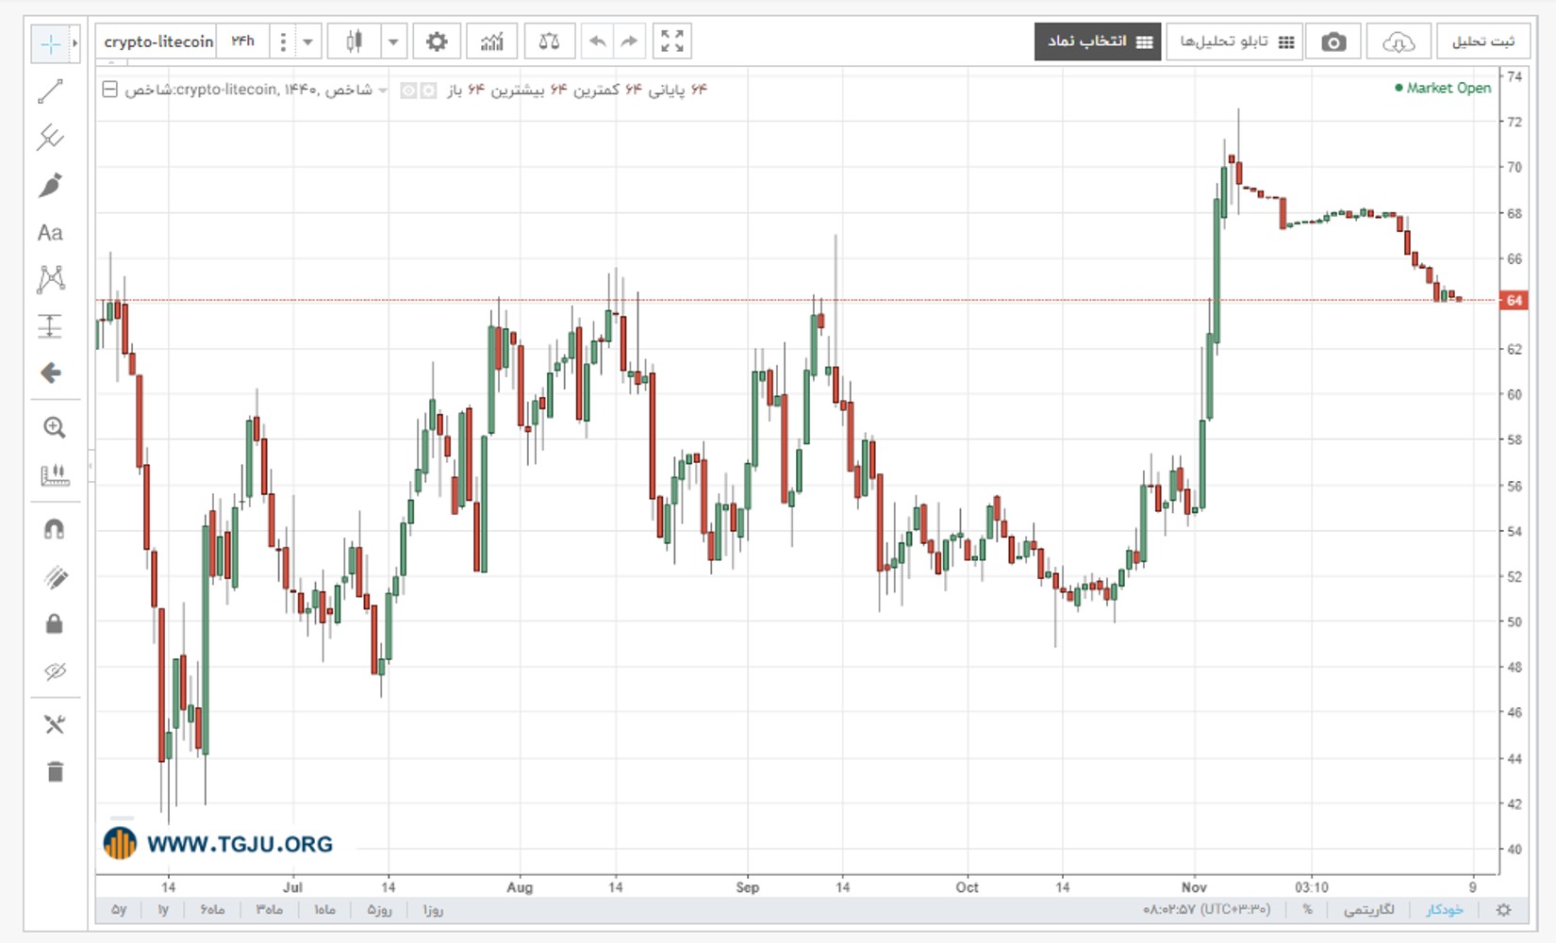This screenshot has height=943, width=1556.
Task: Select the price range measurement tool
Action: [x=50, y=326]
